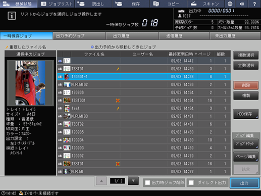The height and width of the screenshot is (196, 261).
Task: Open the 機械状態 machine status tab
Action: (19, 4)
